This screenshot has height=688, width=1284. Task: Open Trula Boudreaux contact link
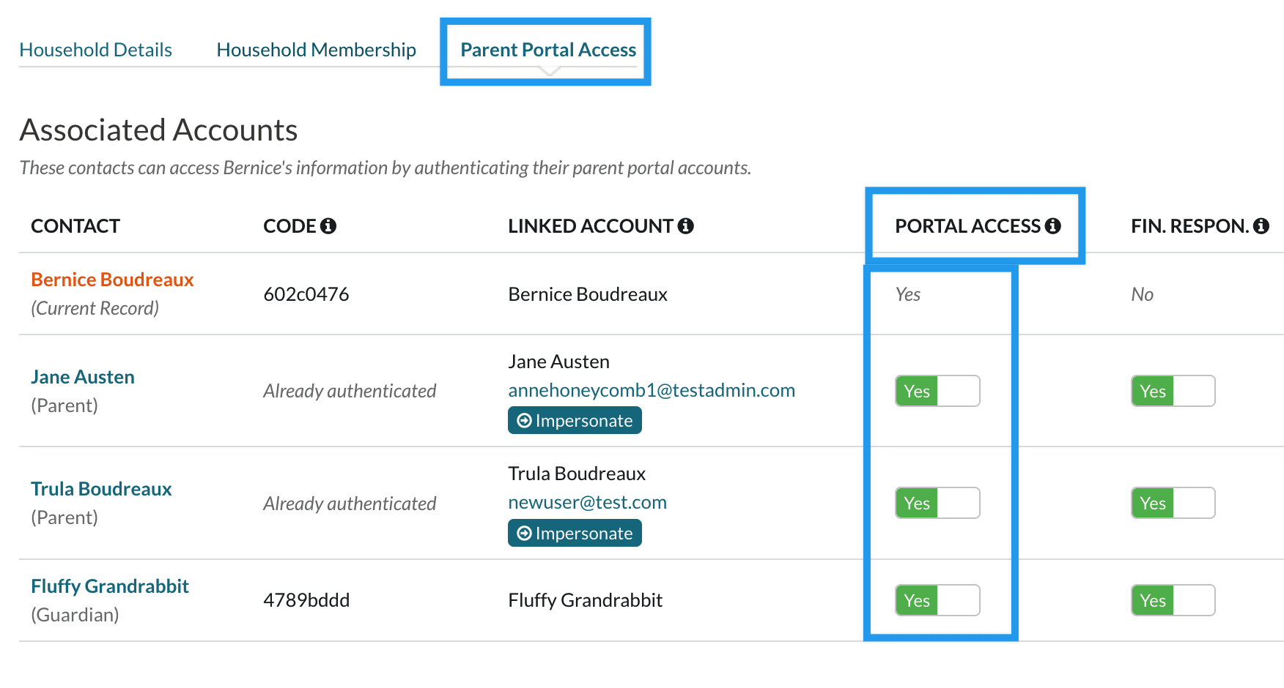tap(101, 489)
